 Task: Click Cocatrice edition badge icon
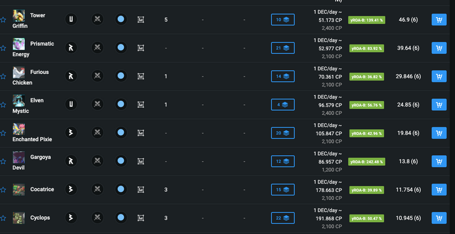tap(71, 190)
